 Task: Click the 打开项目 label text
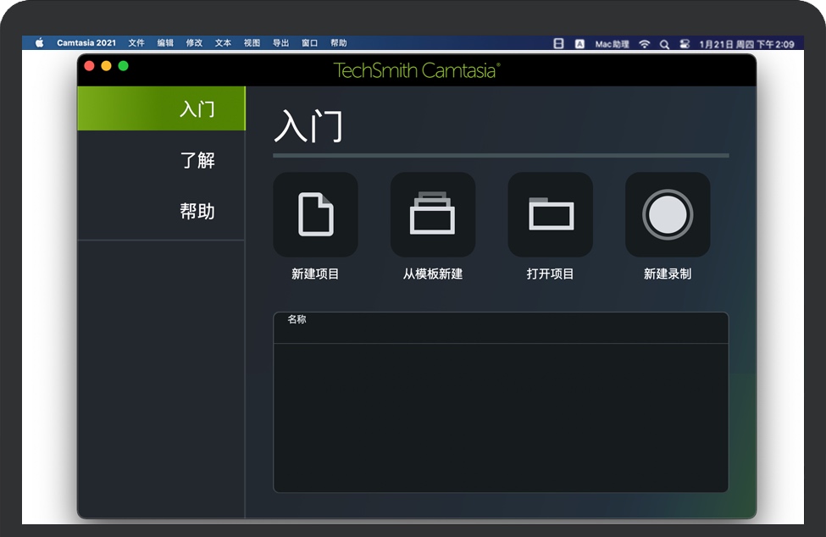pos(550,274)
